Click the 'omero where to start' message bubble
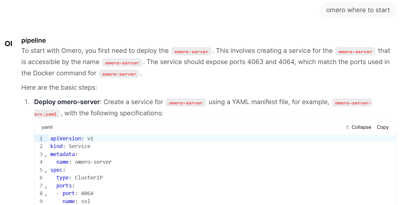The image size is (415, 205). 358,10
